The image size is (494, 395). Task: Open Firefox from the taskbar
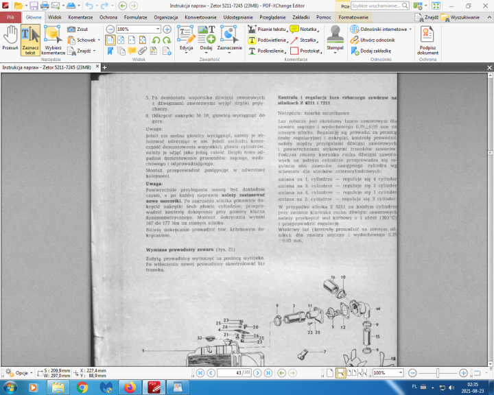pyautogui.click(x=129, y=387)
